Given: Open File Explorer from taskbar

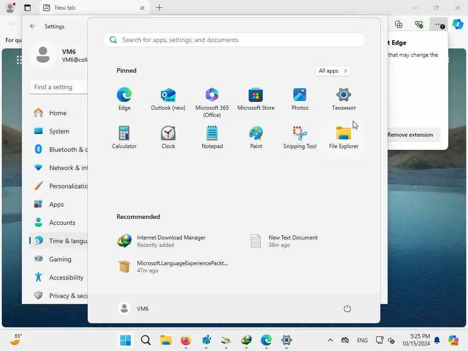Looking at the screenshot, I should (x=165, y=340).
